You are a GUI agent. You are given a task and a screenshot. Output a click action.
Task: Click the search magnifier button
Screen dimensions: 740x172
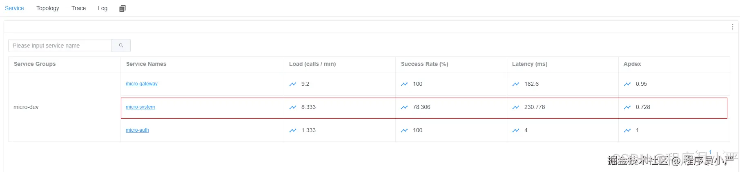coord(121,46)
